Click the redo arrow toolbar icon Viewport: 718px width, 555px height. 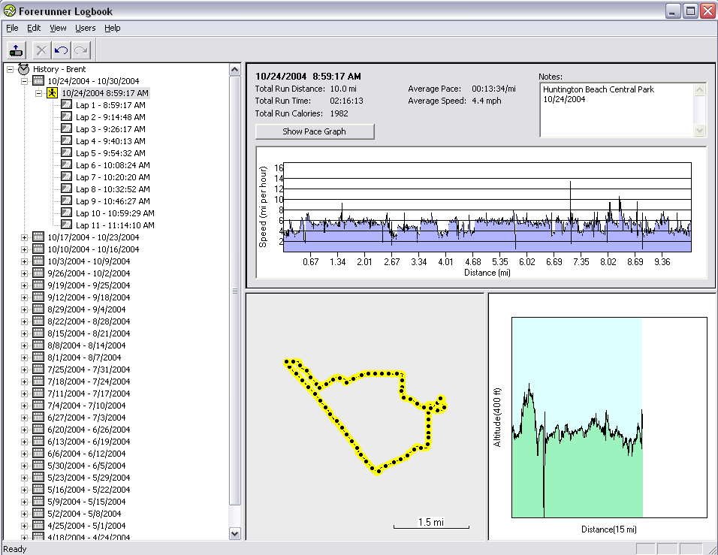tap(81, 50)
